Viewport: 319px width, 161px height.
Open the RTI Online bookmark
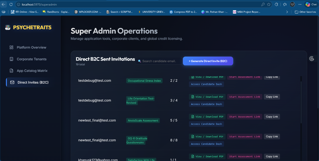click(x=25, y=12)
